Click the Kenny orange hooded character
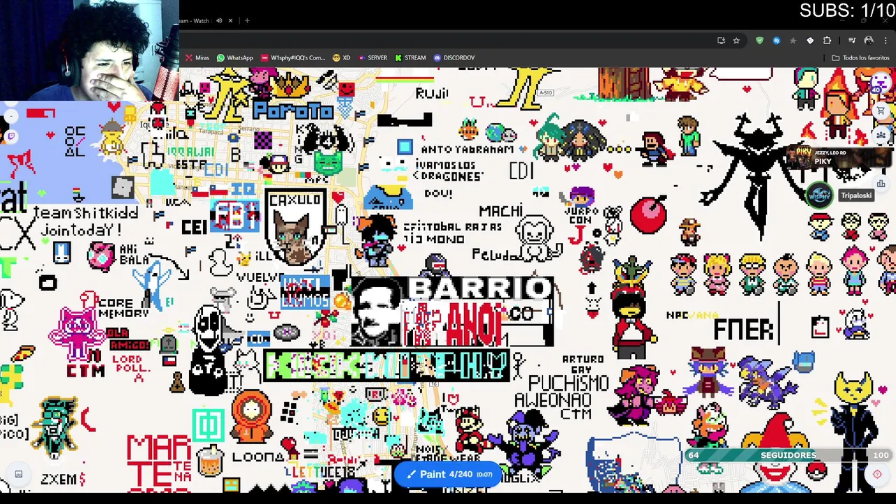896x504 pixels. tap(251, 416)
